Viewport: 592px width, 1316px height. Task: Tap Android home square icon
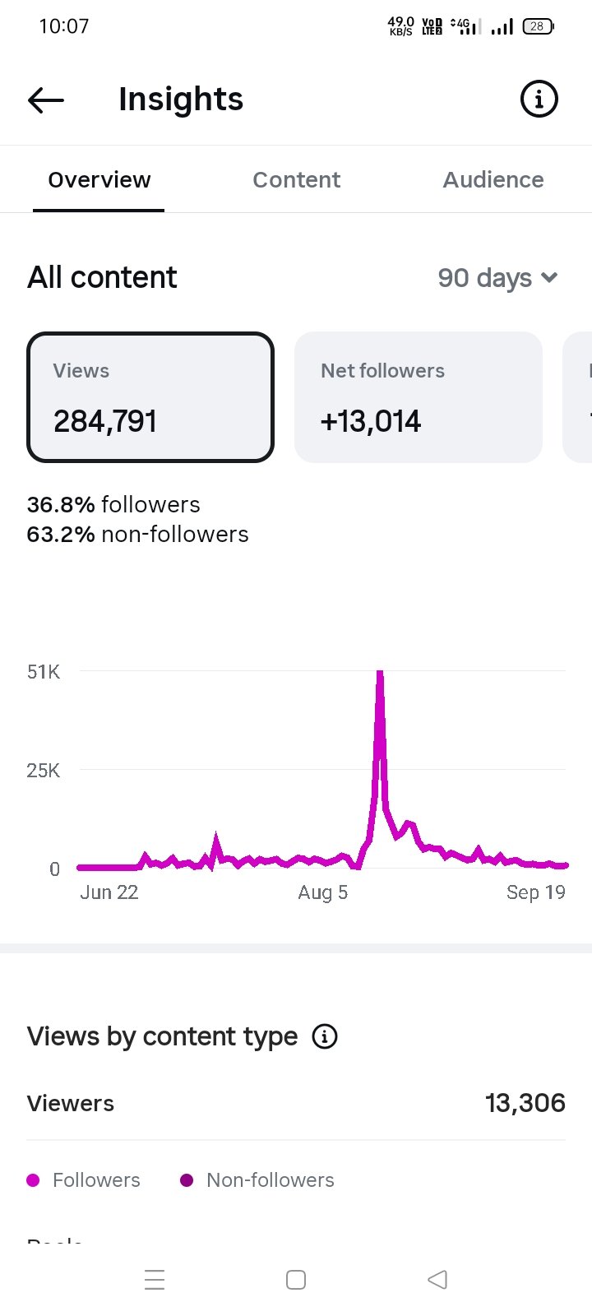pos(296,1280)
